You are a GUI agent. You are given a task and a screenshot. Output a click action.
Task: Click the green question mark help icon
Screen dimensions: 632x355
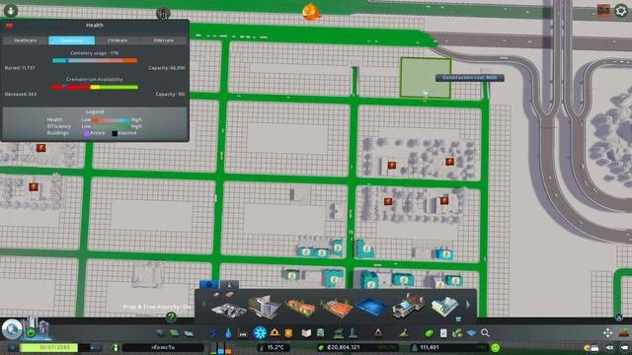(x=171, y=317)
